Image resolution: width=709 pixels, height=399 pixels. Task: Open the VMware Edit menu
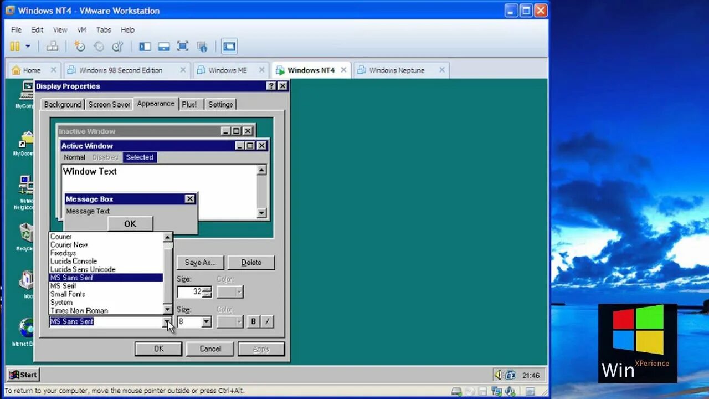[37, 30]
